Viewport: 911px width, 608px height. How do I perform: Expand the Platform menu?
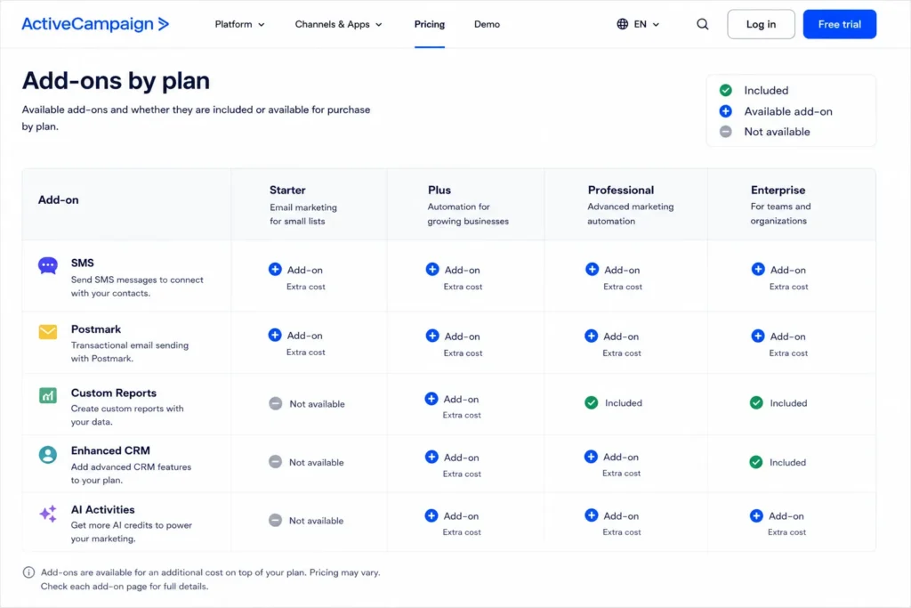pyautogui.click(x=239, y=24)
